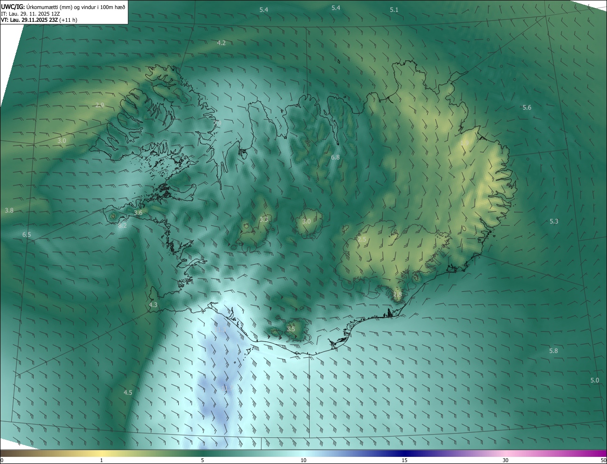
Task: Click the 3.8 value label
Action: pos(9,211)
